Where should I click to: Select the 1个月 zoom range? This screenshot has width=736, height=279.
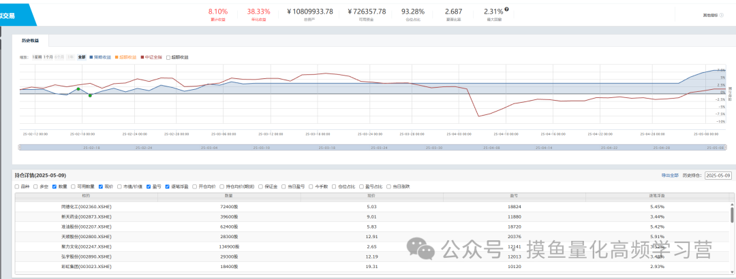coord(48,57)
